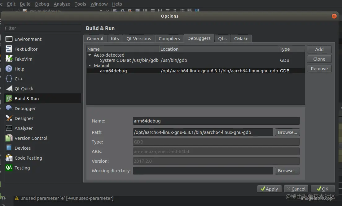Open the Compilers tab
The image size is (342, 206).
click(x=169, y=39)
